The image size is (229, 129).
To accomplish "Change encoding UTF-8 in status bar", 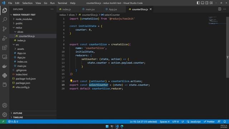I will coord(175,121).
